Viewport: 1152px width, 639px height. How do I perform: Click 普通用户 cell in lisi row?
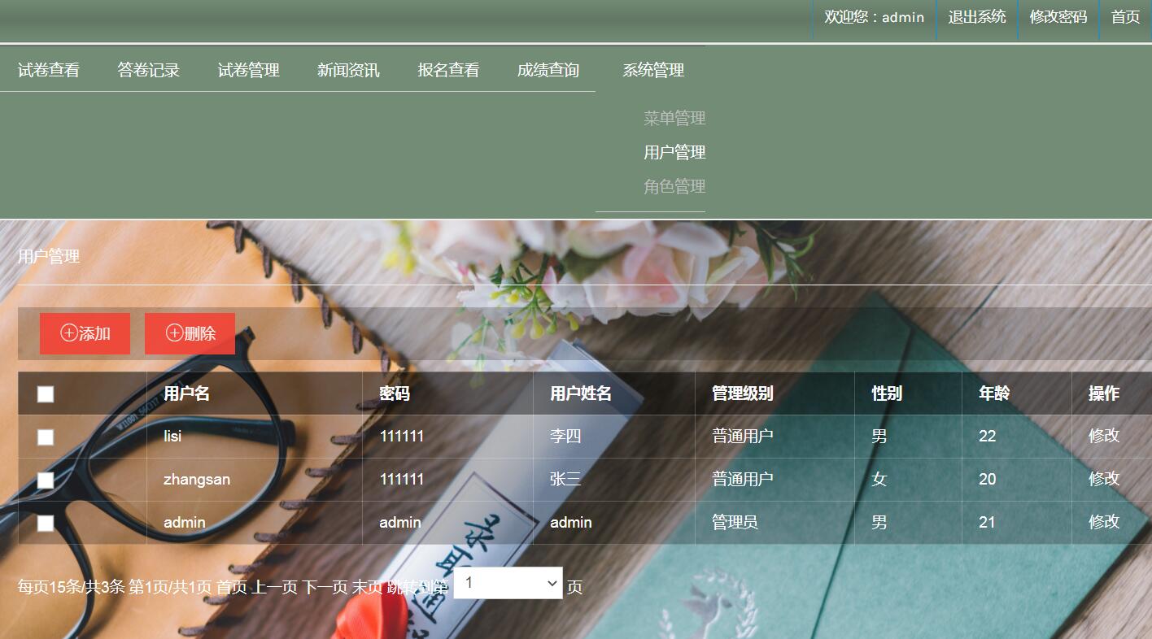[743, 437]
